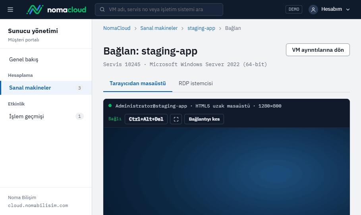Open the hamburger navigation menu

(x=10, y=10)
